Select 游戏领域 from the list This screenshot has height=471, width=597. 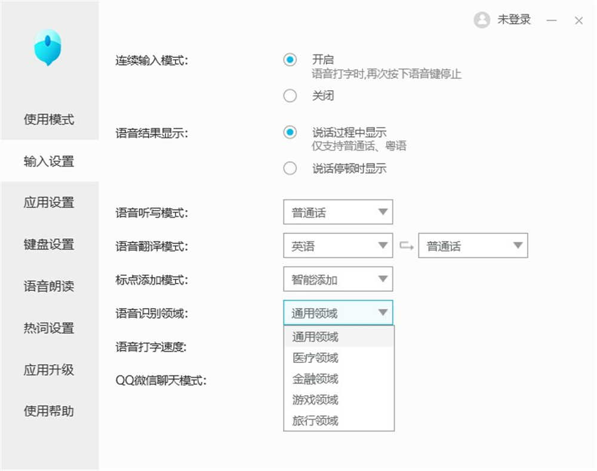[339, 399]
